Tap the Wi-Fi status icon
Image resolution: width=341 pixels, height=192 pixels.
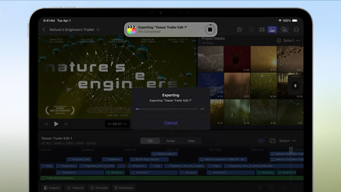click(x=280, y=20)
